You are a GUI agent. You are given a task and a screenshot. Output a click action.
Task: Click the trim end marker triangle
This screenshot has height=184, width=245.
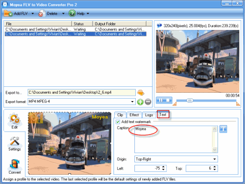(x=238, y=104)
